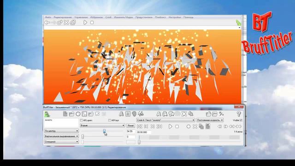Click the next key button
This screenshot has width=295, height=166.
tap(153, 126)
